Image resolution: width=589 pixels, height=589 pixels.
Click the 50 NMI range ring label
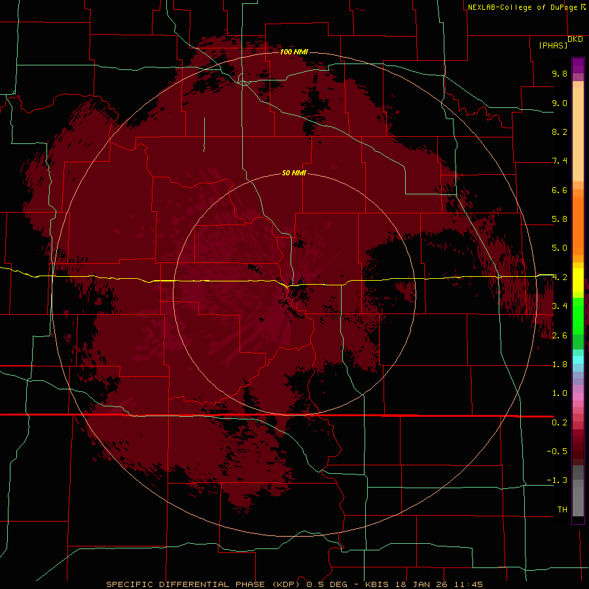pyautogui.click(x=294, y=173)
